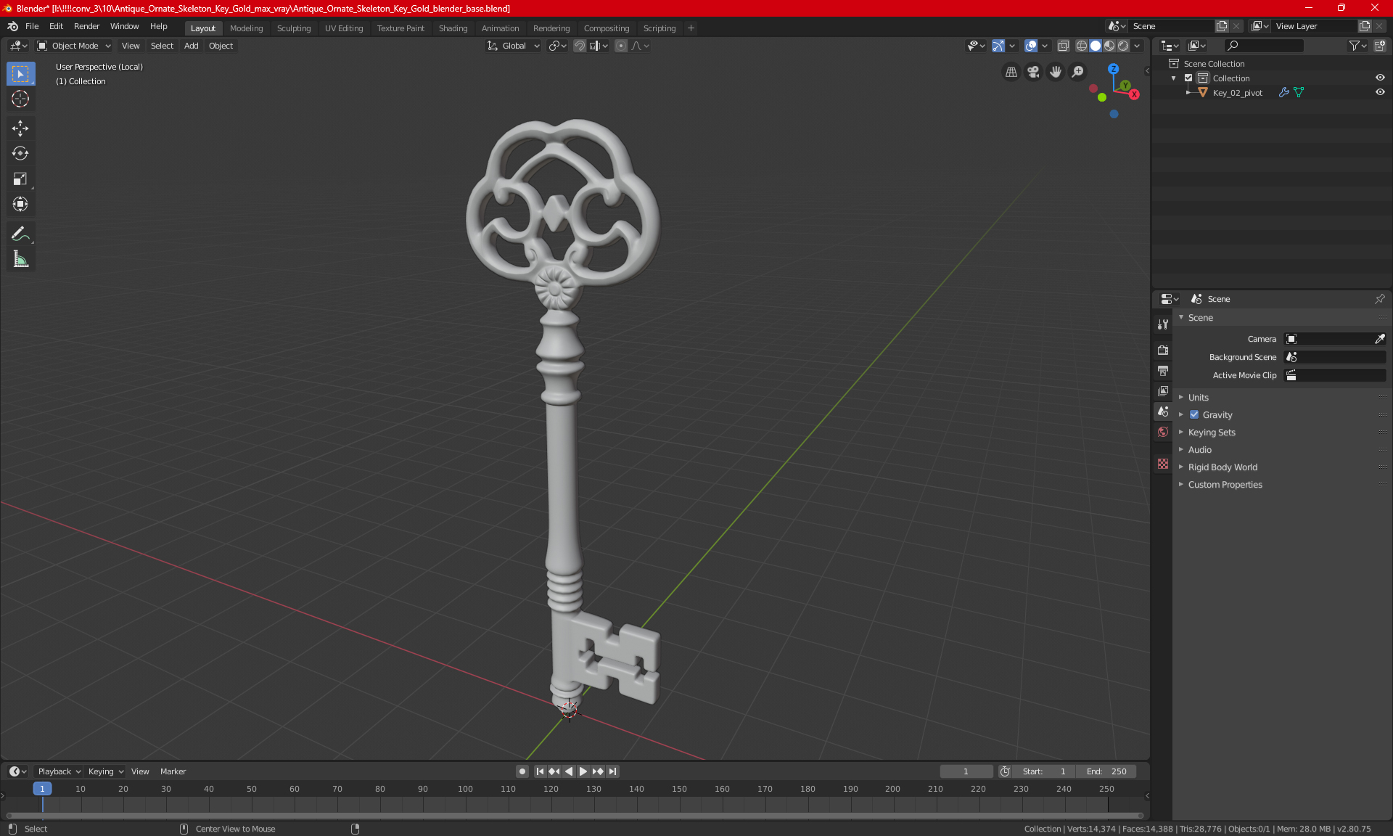The height and width of the screenshot is (836, 1393).
Task: Toggle proportional editing
Action: [x=621, y=46]
